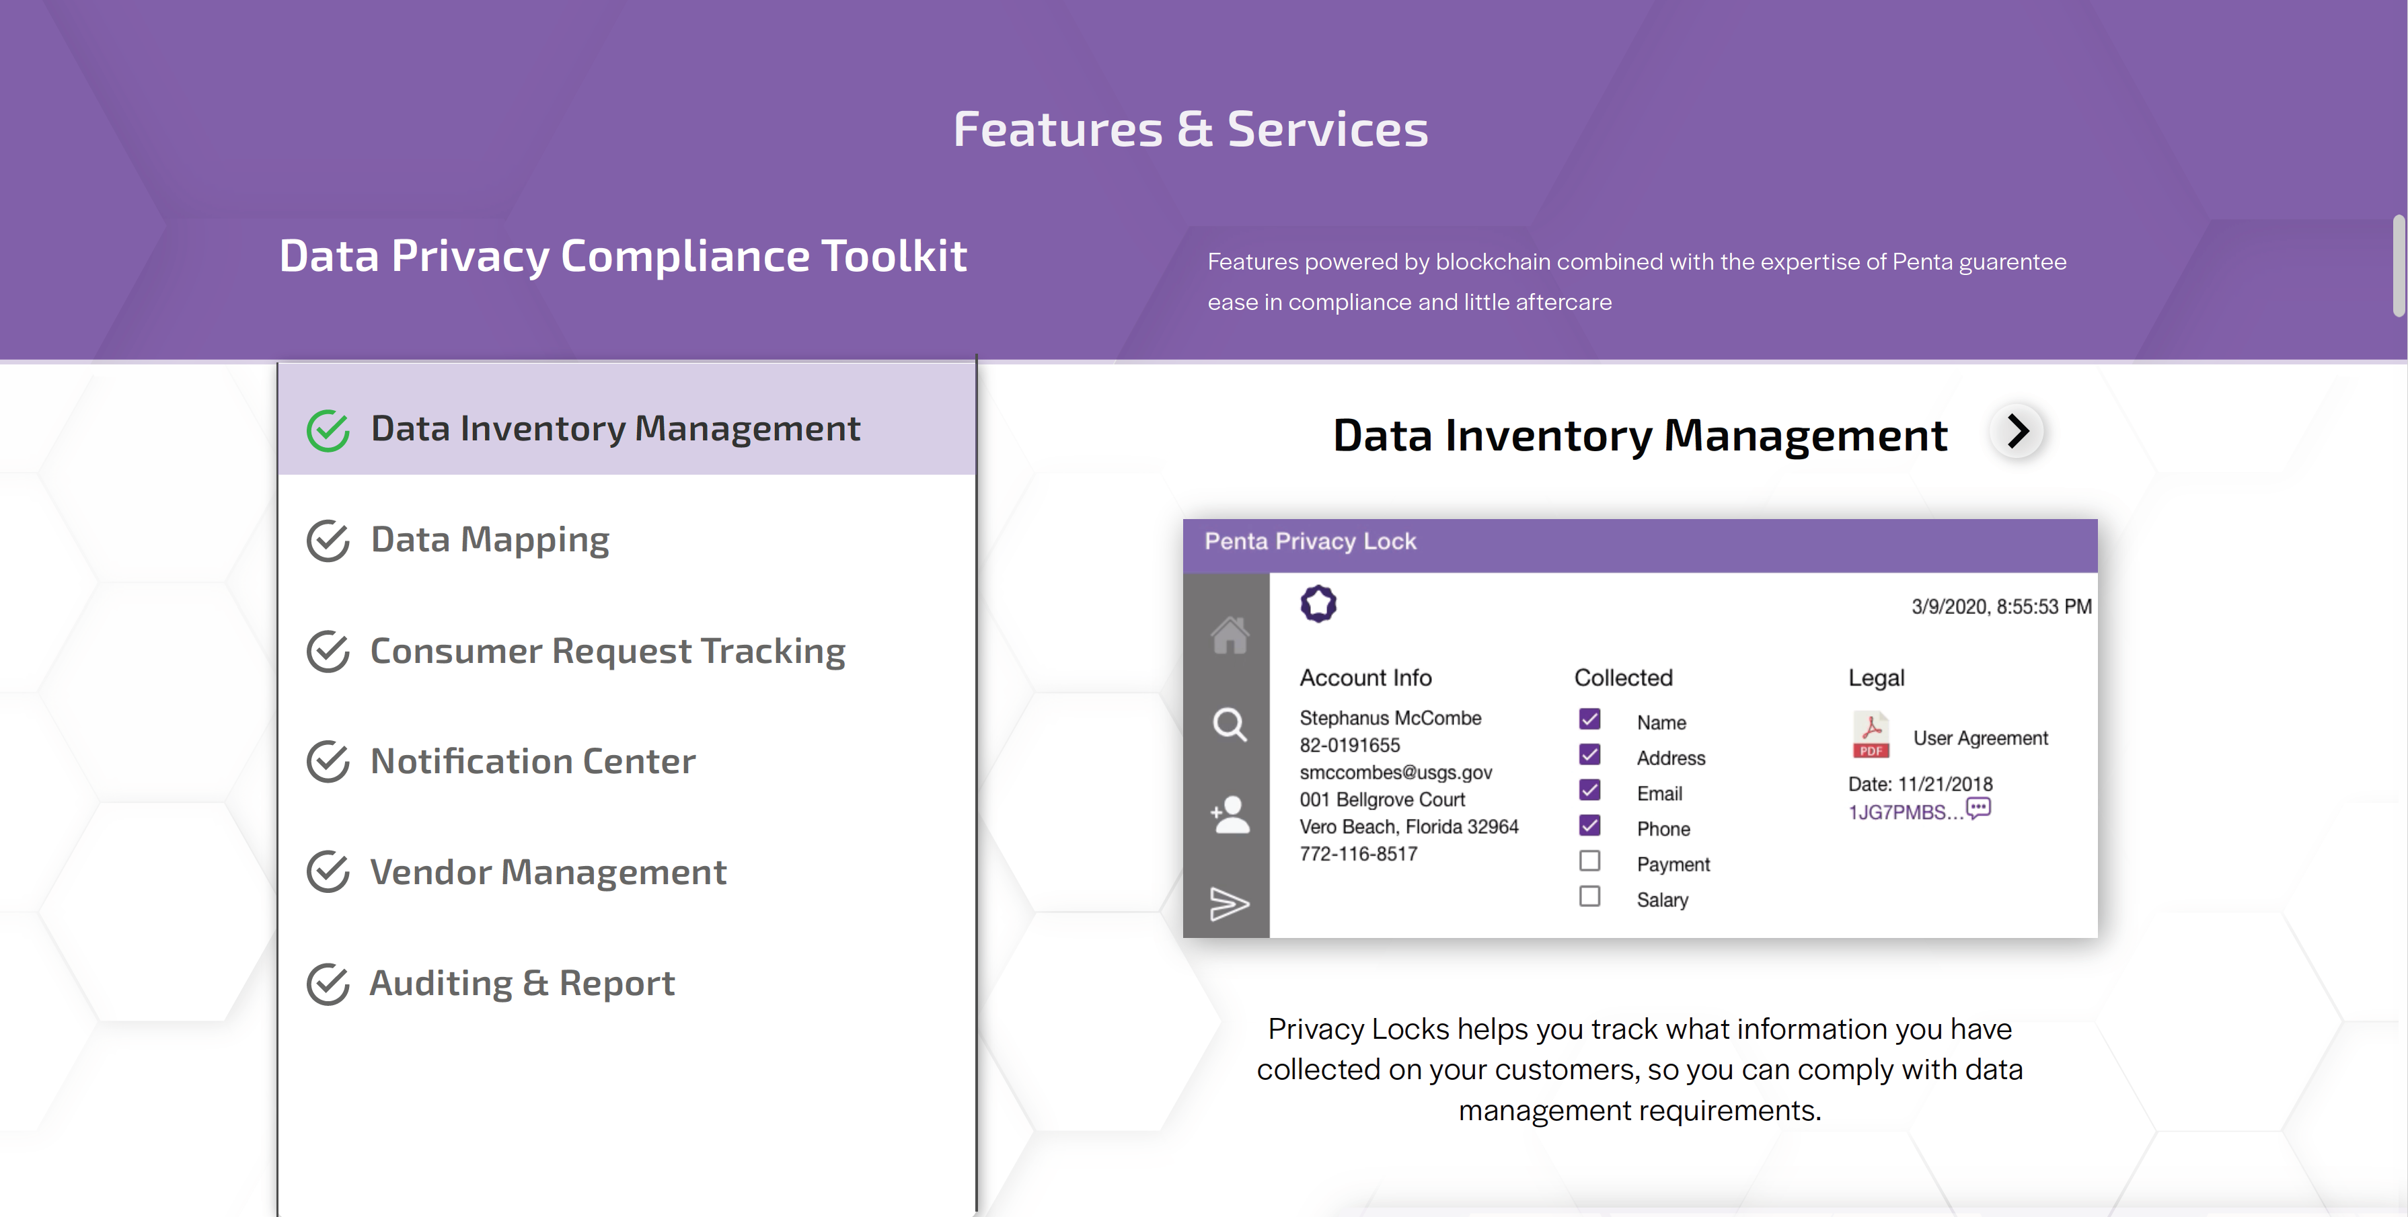Click the comment bubble icon beside 1JG7PMBS
2408x1217 pixels.
1979,808
